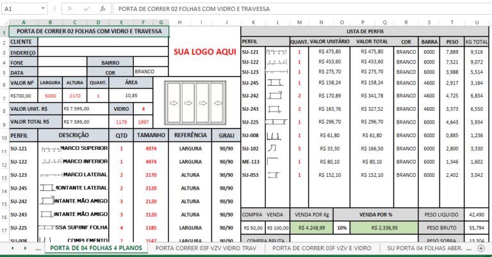The width and height of the screenshot is (492, 257).
Task: Click the COMPRA value R$ 50,00
Action: pyautogui.click(x=253, y=228)
